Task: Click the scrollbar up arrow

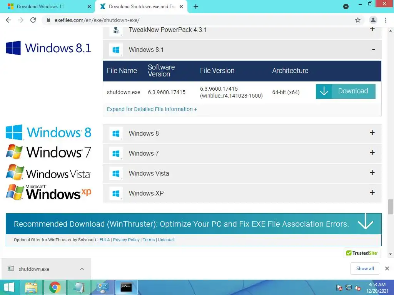Action: 391,31
